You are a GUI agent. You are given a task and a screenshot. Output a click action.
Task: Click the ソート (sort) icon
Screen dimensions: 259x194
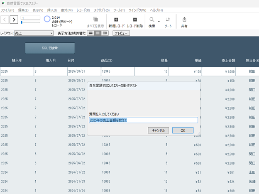pyautogui.click(x=168, y=20)
